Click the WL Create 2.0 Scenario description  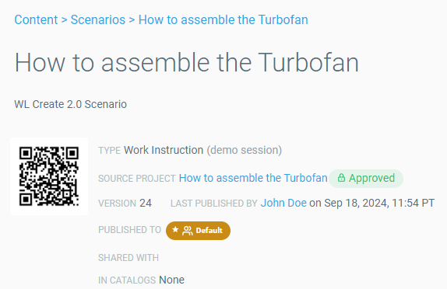70,104
